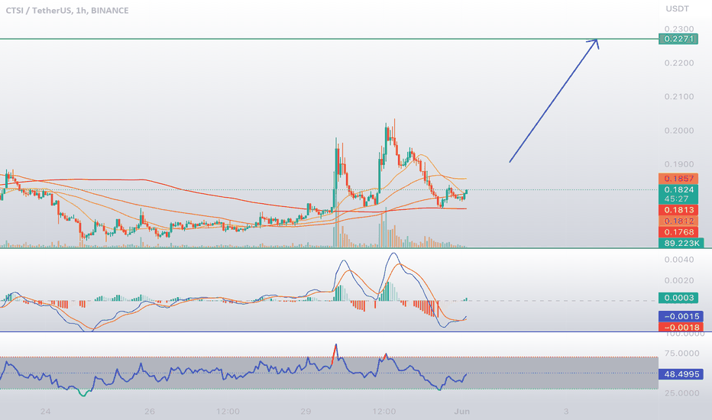Click the 0.2271 target price label

(678, 39)
